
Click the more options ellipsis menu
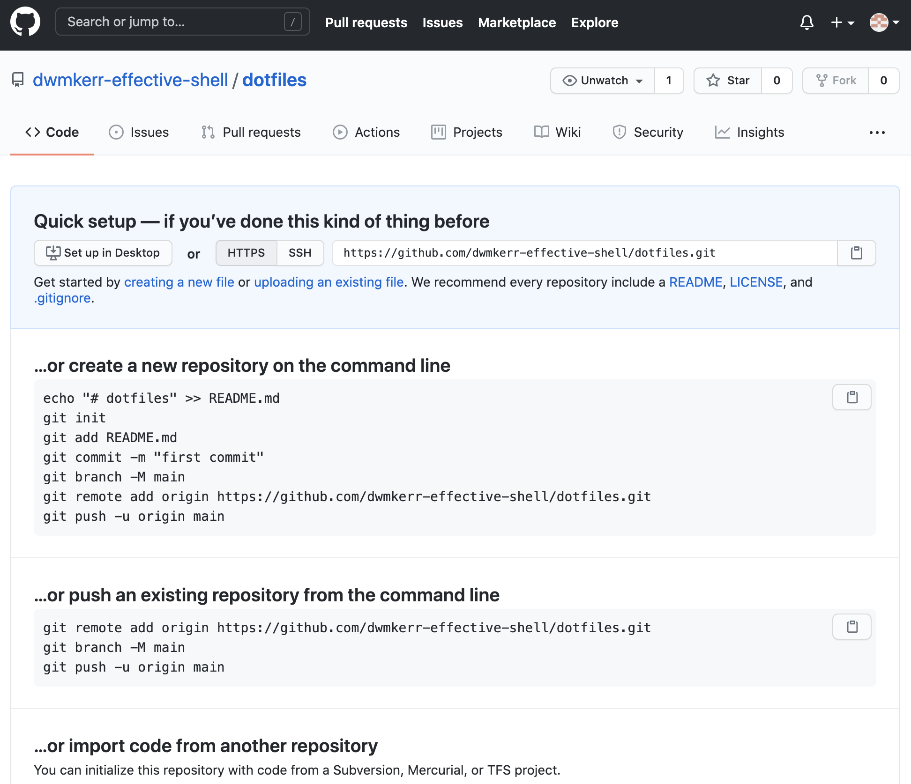pos(878,133)
